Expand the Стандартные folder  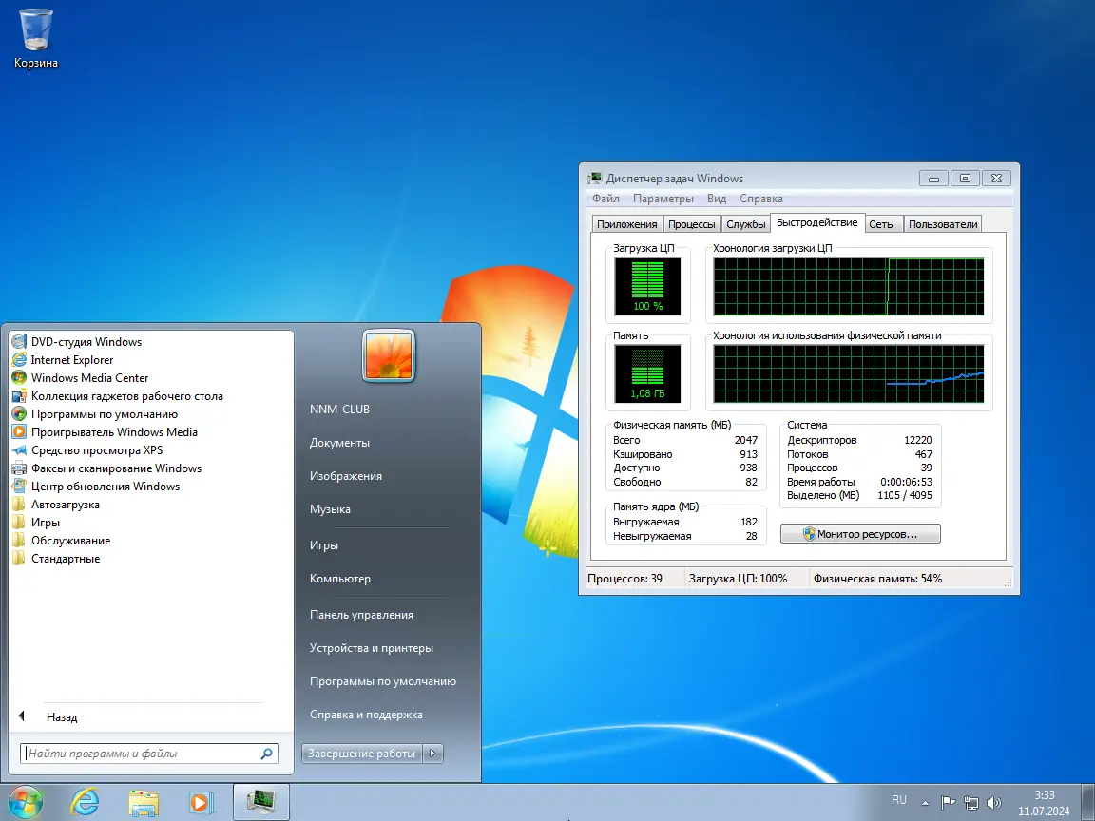point(62,558)
